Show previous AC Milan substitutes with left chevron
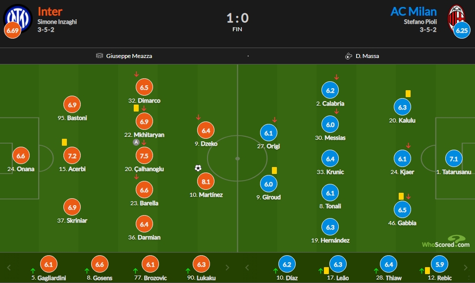 pos(247,268)
